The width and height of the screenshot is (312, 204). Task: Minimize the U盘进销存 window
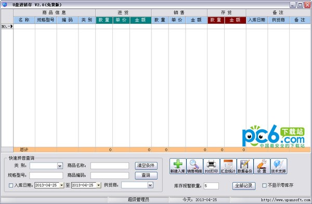click(x=293, y=5)
